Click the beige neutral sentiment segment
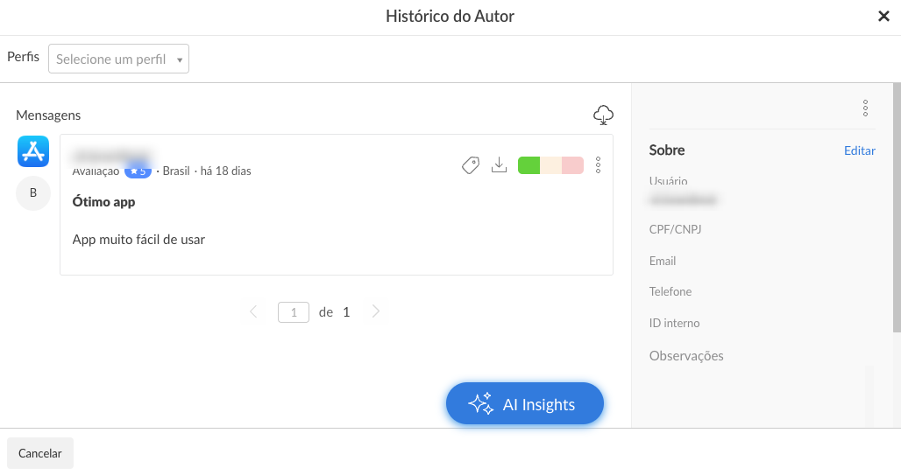Image resolution: width=901 pixels, height=475 pixels. [550, 165]
